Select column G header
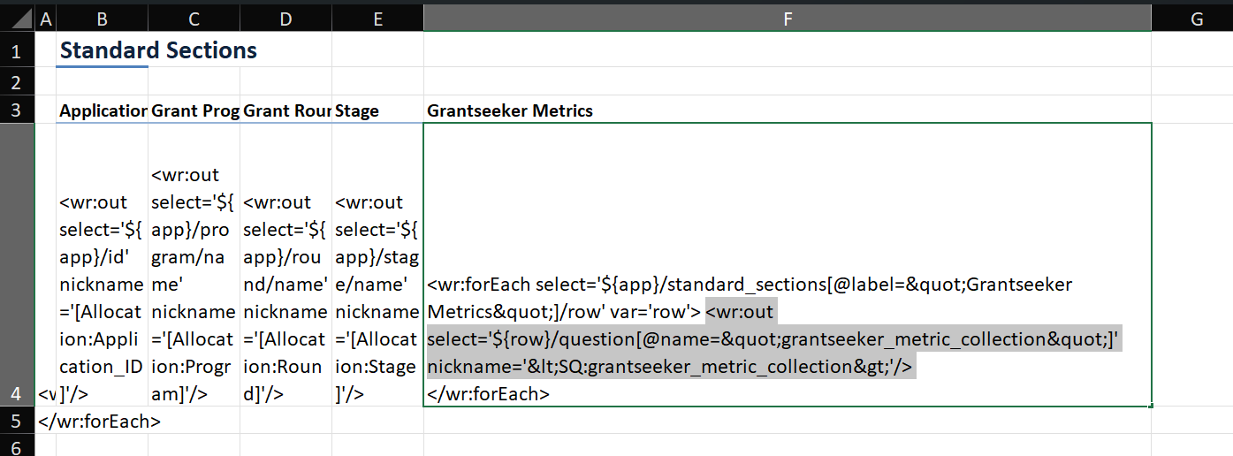The height and width of the screenshot is (456, 1233). pyautogui.click(x=1196, y=18)
